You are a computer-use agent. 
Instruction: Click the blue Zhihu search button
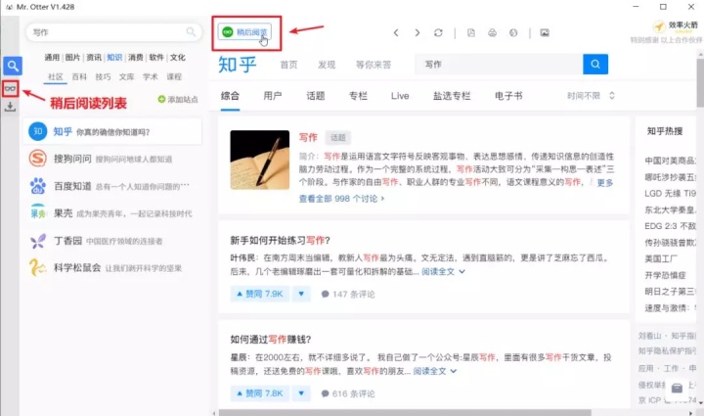pos(595,65)
